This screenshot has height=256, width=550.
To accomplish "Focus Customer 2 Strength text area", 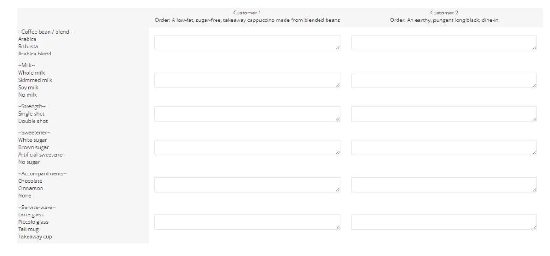I will pyautogui.click(x=444, y=114).
